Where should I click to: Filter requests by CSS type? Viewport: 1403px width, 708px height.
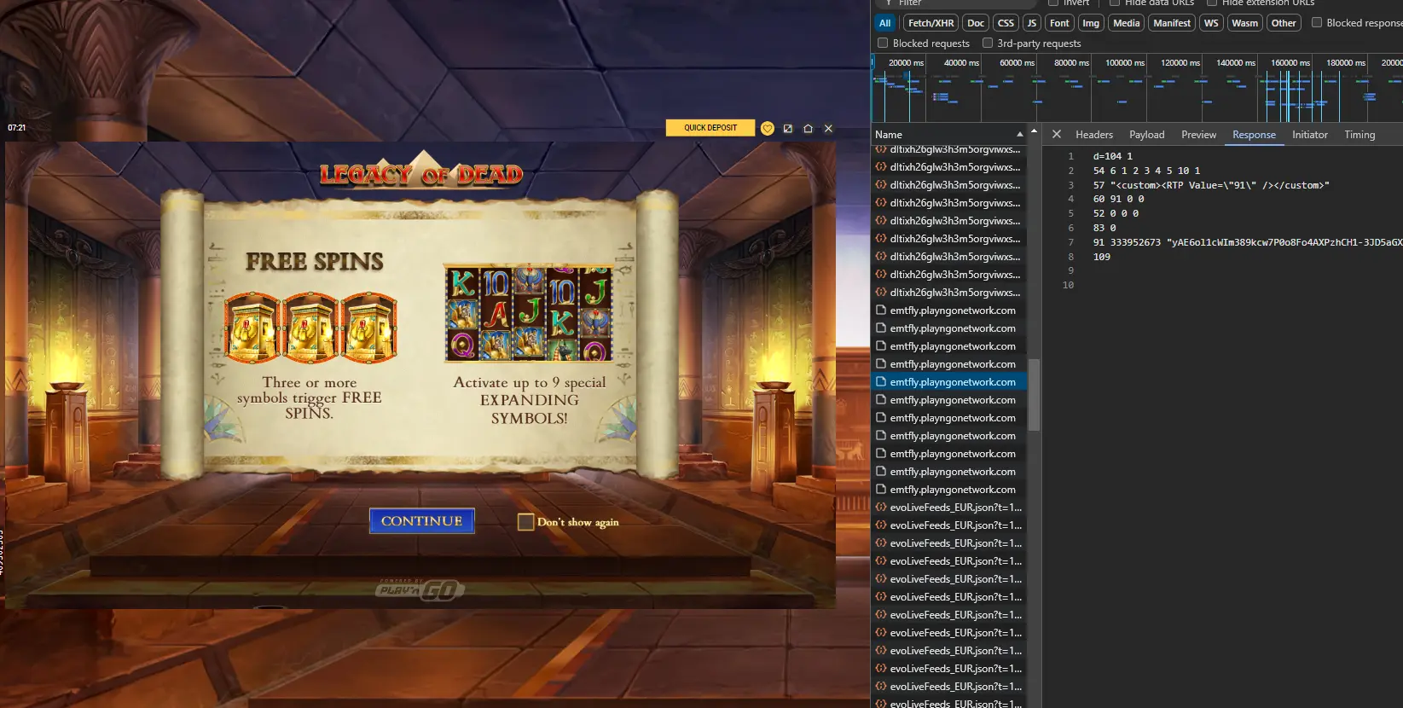(x=1006, y=23)
